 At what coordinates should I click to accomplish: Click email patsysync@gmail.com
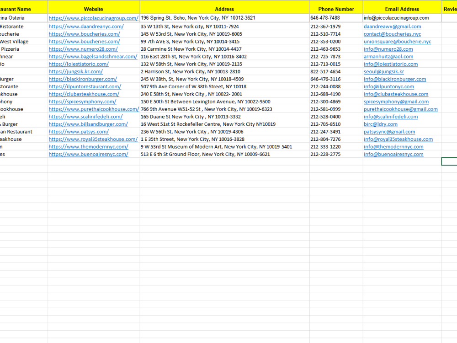(x=389, y=132)
